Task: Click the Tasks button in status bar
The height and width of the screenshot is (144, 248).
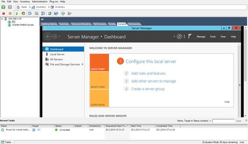Action: [x=6, y=142]
